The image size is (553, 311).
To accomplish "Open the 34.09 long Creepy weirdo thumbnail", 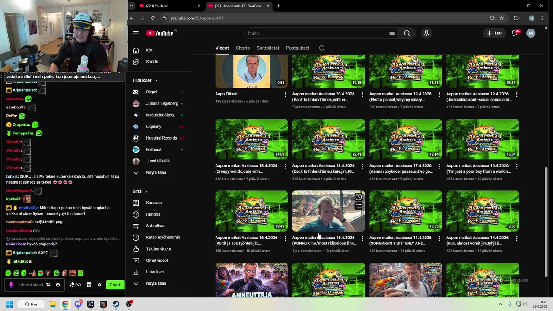I will (251, 139).
